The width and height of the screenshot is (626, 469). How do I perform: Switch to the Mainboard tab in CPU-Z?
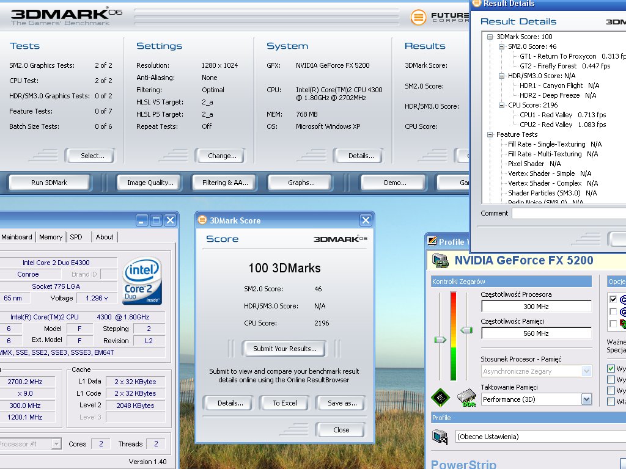(x=17, y=237)
